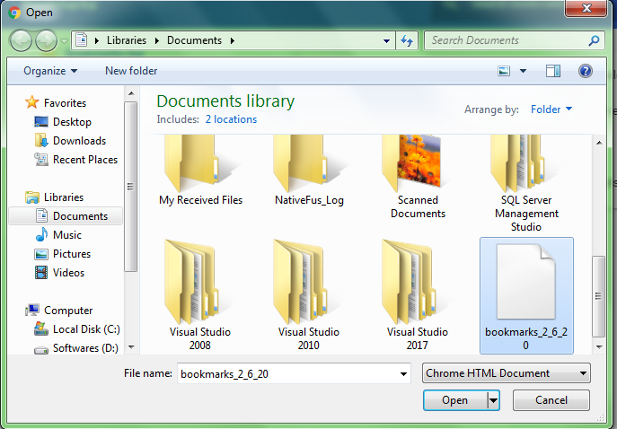Select Computer in the navigation pane
Screen dimensions: 617x429
[x=58, y=311]
